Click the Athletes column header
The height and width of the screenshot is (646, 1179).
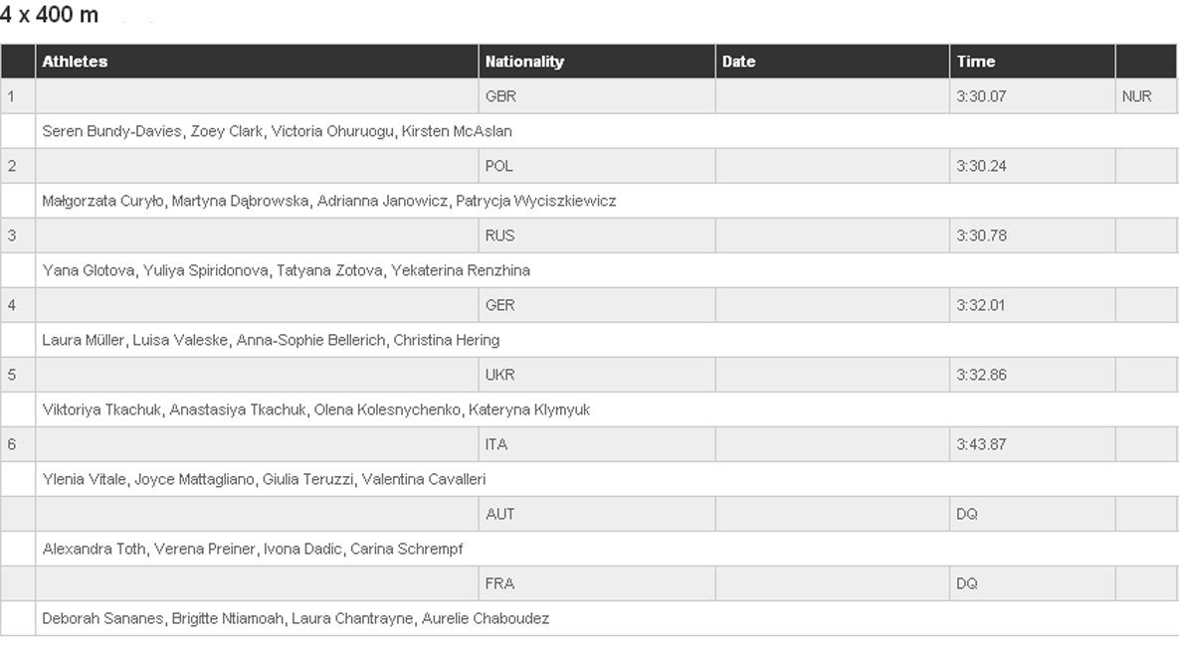257,62
